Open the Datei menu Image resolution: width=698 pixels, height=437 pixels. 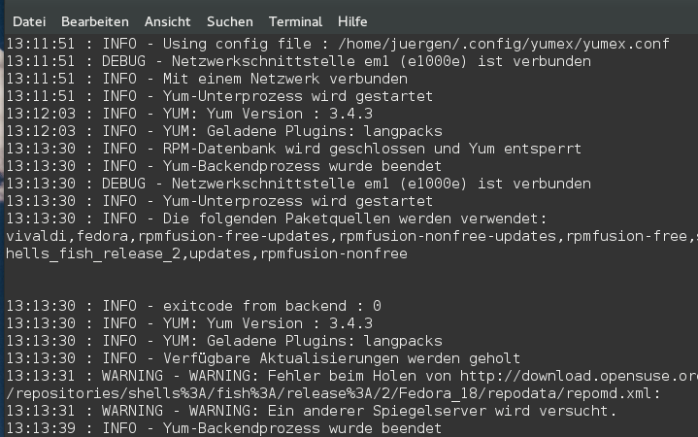(x=29, y=21)
